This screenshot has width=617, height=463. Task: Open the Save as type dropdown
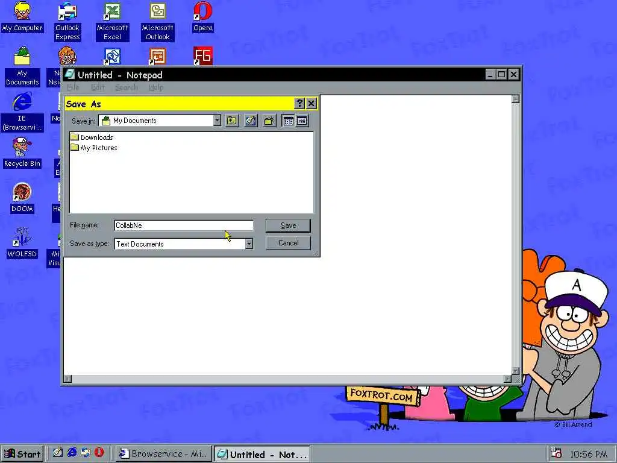[x=249, y=244]
